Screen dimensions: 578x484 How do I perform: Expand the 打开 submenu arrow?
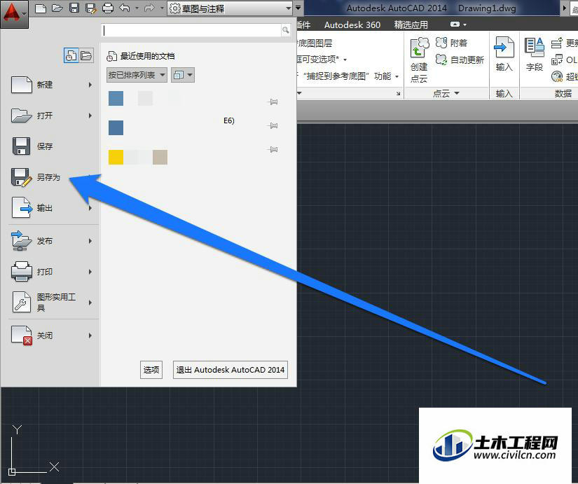90,116
